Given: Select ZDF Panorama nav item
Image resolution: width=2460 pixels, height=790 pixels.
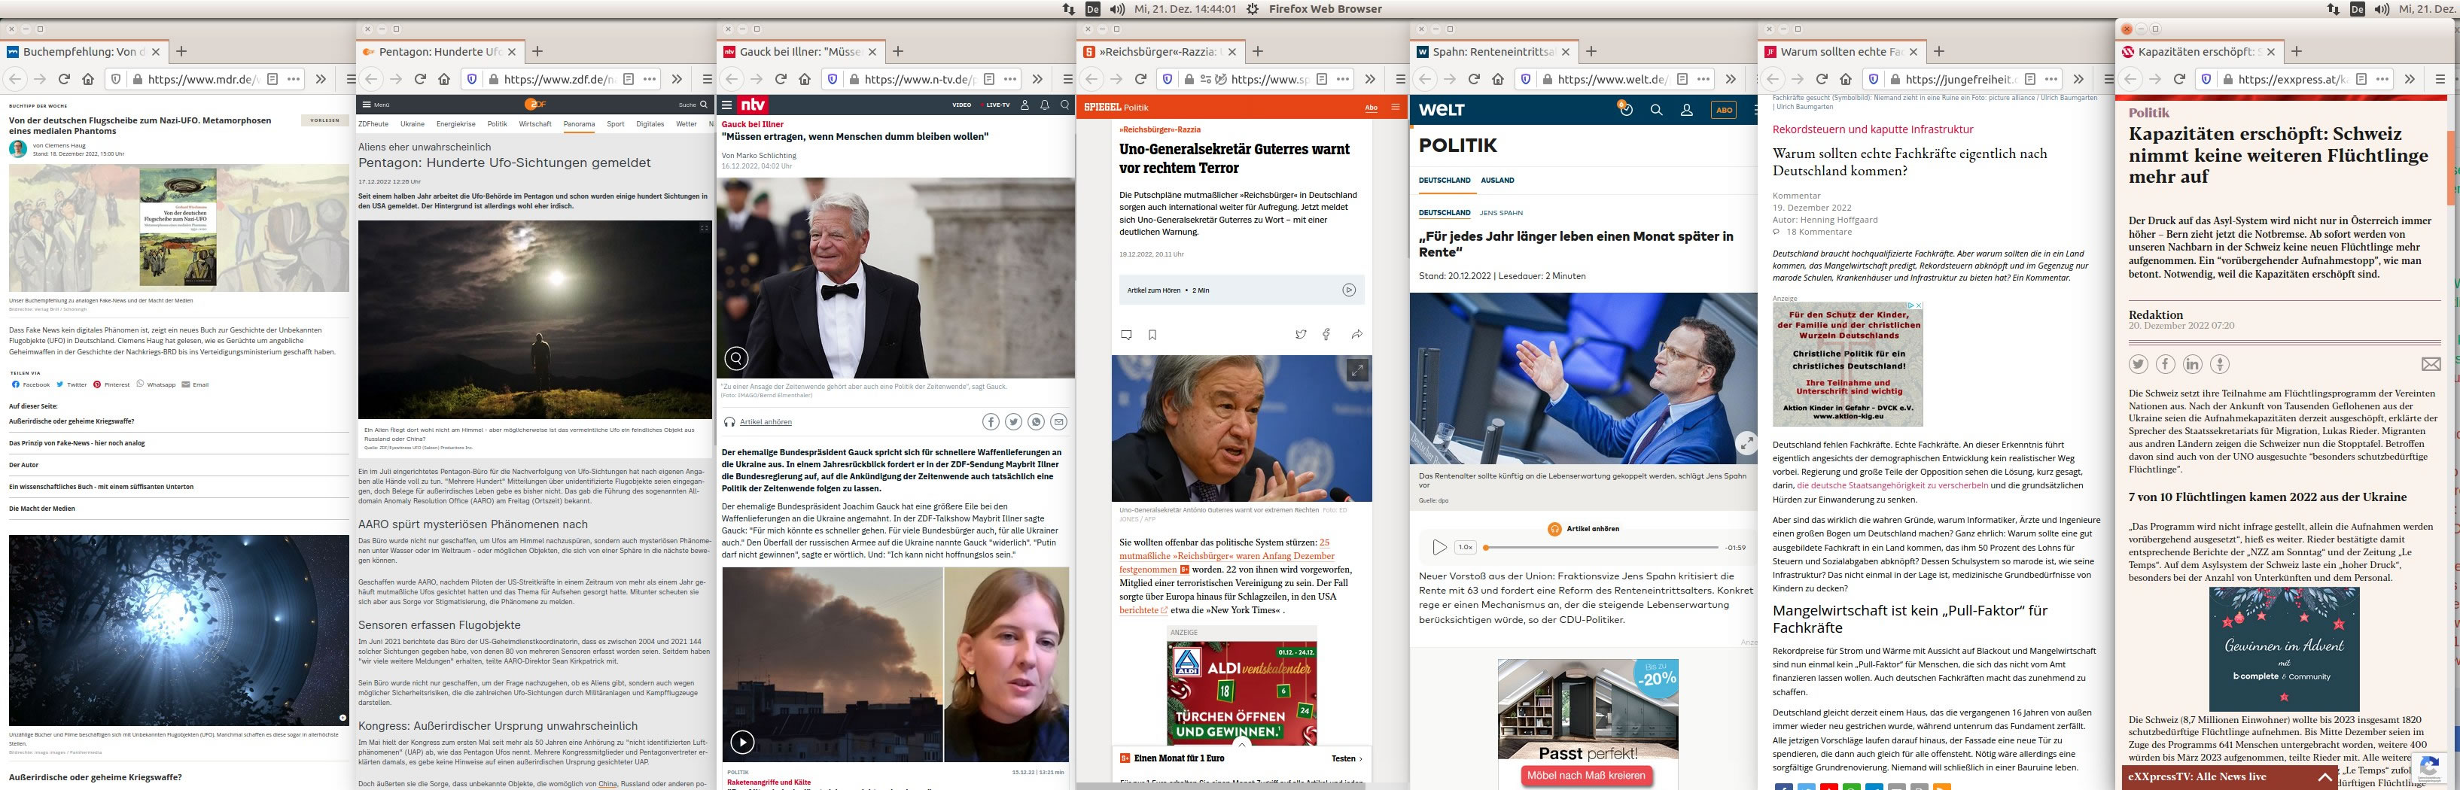Looking at the screenshot, I should (x=579, y=124).
